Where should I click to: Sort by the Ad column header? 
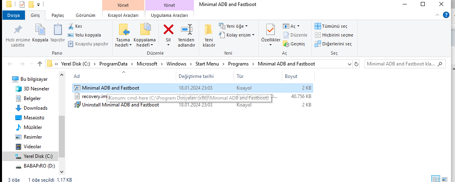coord(124,76)
